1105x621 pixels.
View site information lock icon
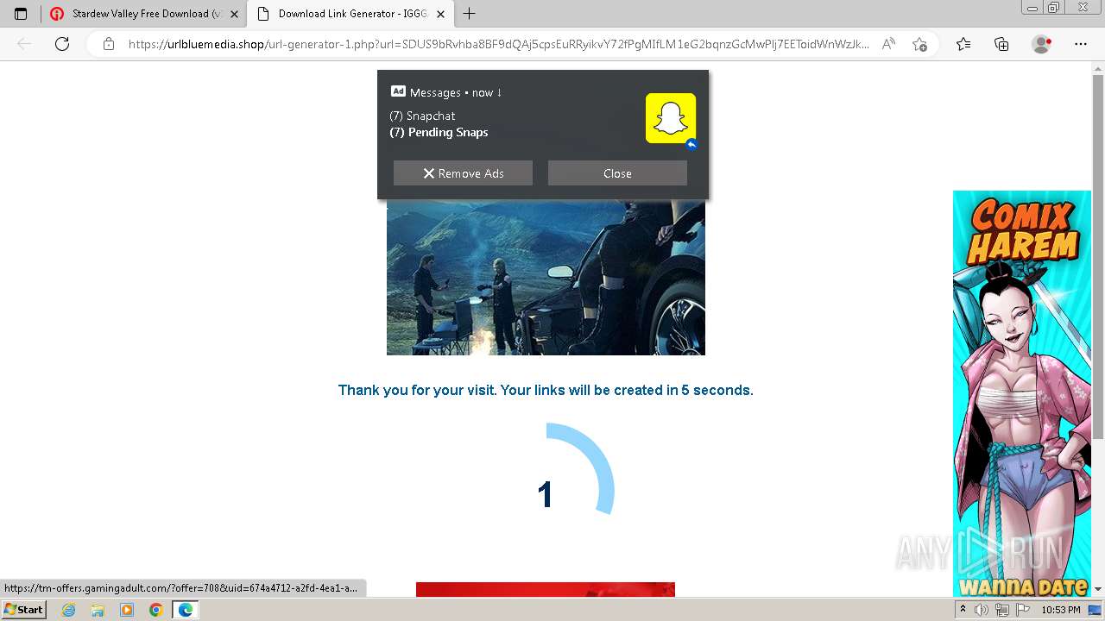108,44
